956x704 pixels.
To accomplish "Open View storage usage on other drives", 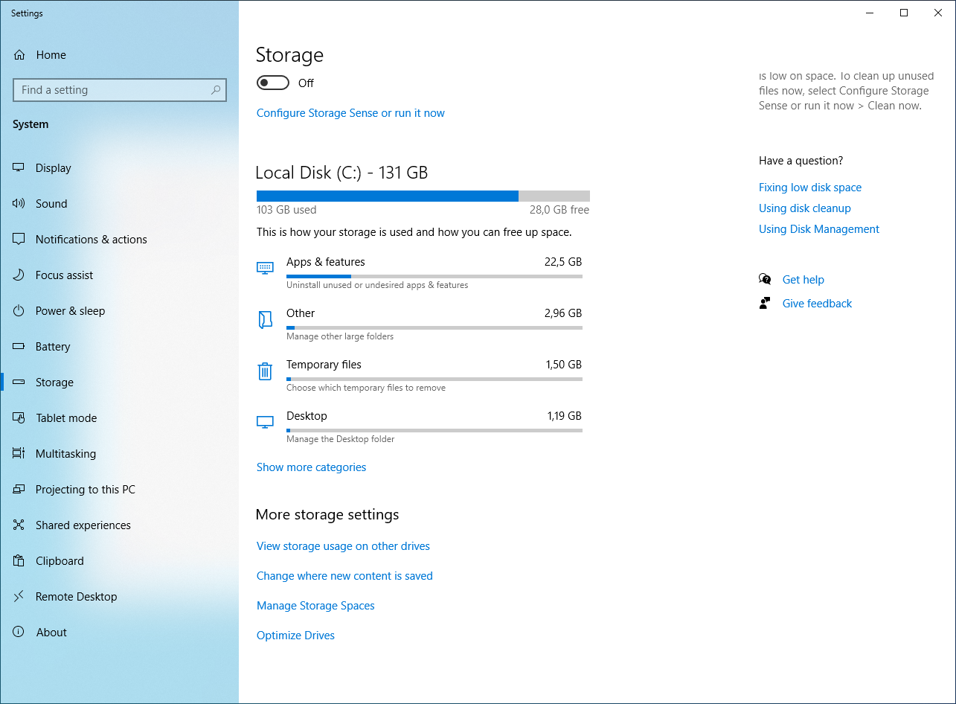I will (x=343, y=545).
